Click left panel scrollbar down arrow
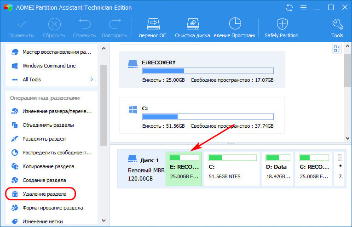This screenshot has width=352, height=227. click(104, 221)
